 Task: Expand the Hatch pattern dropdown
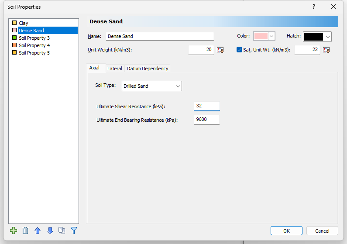328,37
